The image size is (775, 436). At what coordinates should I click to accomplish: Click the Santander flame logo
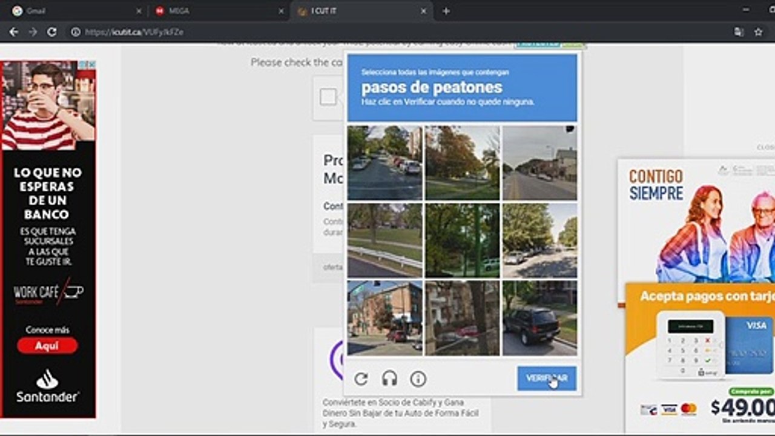click(47, 379)
